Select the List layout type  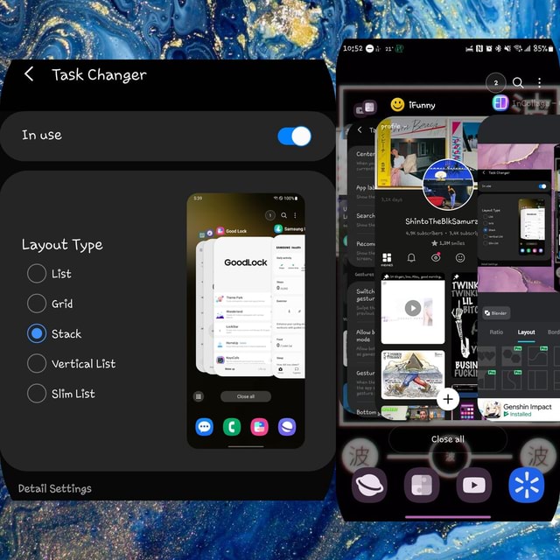click(x=37, y=274)
